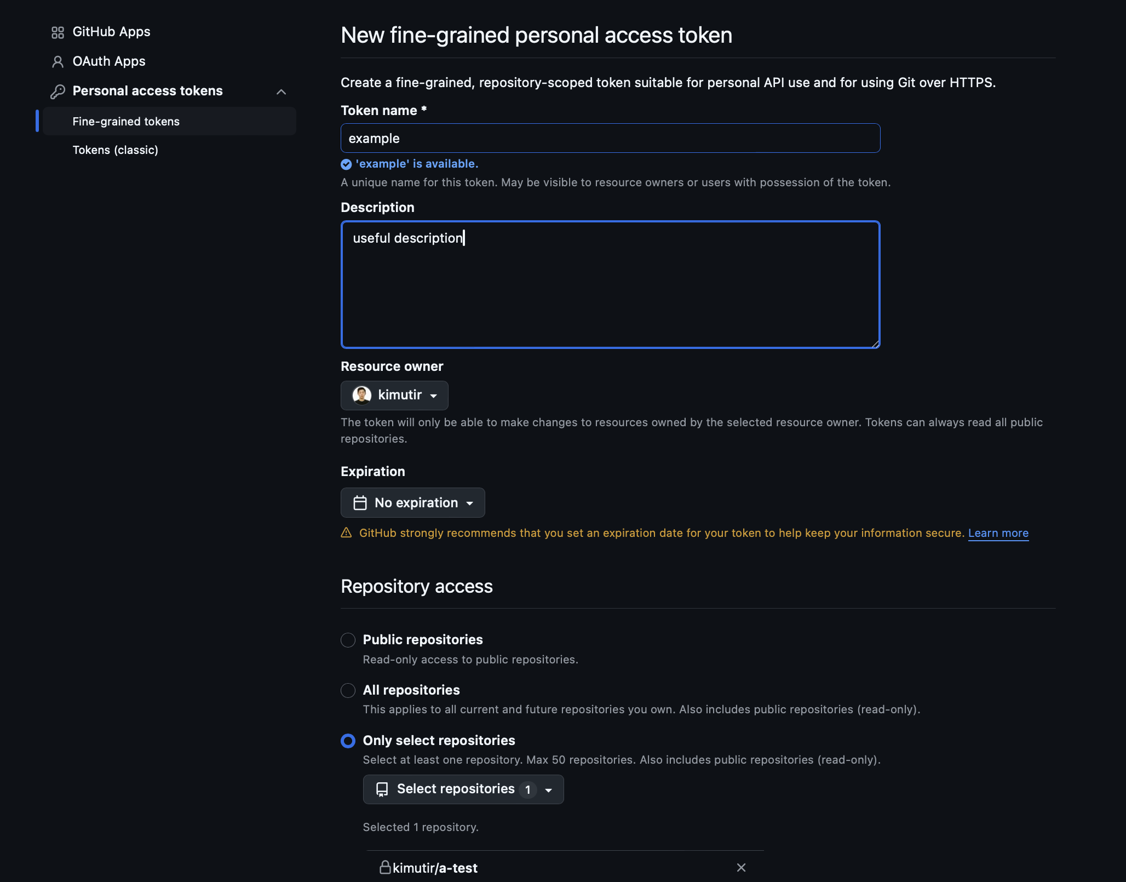This screenshot has height=882, width=1126.
Task: Click the key icon beside Personal access tokens
Action: tap(58, 91)
